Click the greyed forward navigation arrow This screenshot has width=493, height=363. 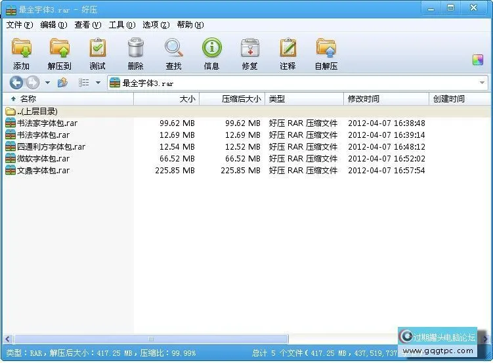pyautogui.click(x=33, y=83)
